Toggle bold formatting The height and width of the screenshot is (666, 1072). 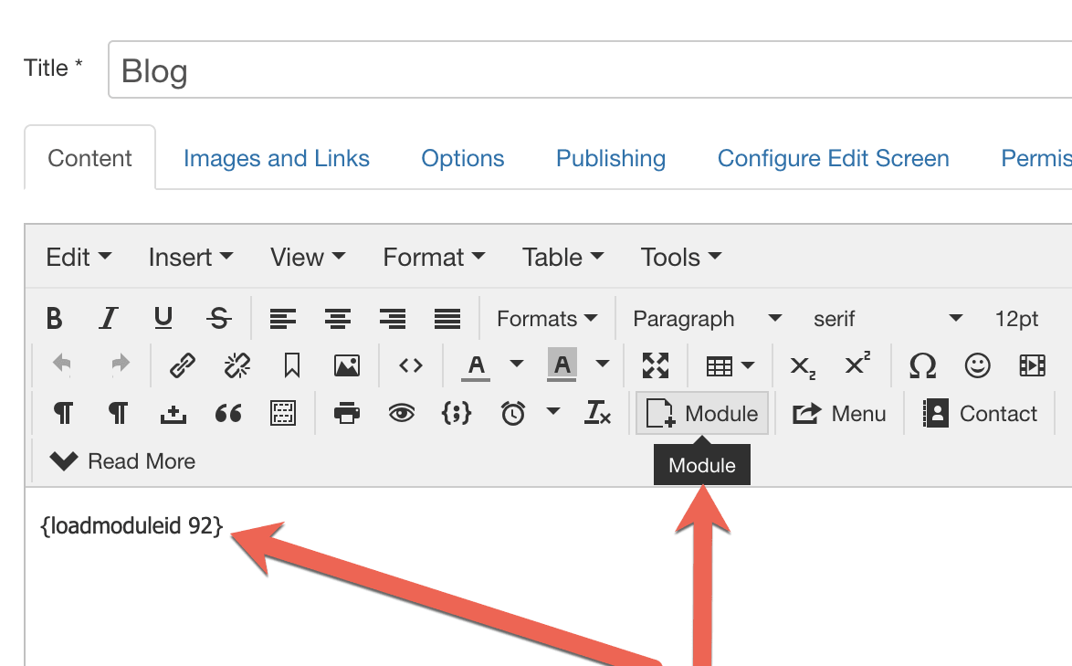(55, 319)
